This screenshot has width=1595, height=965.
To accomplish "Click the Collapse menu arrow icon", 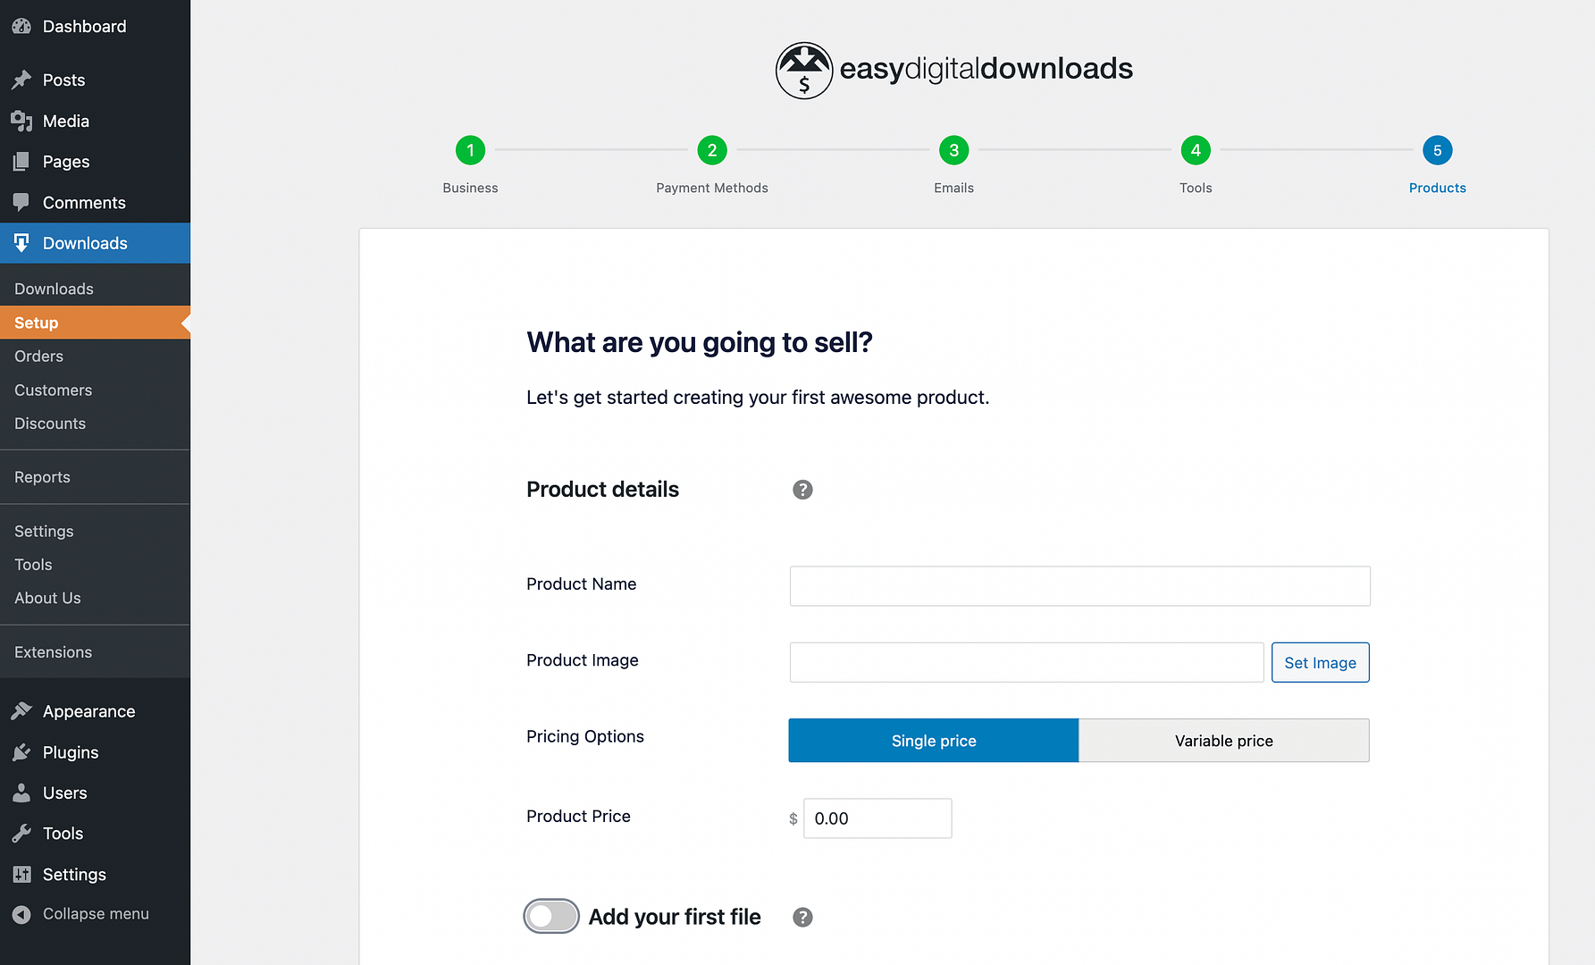I will tap(21, 914).
